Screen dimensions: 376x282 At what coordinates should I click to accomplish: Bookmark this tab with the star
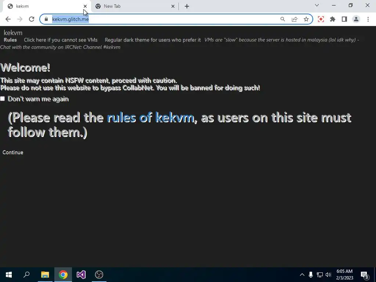pyautogui.click(x=306, y=19)
